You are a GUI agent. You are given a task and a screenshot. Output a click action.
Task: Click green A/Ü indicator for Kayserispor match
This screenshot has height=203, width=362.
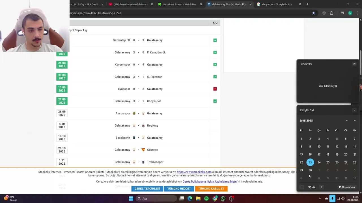[x=215, y=65]
